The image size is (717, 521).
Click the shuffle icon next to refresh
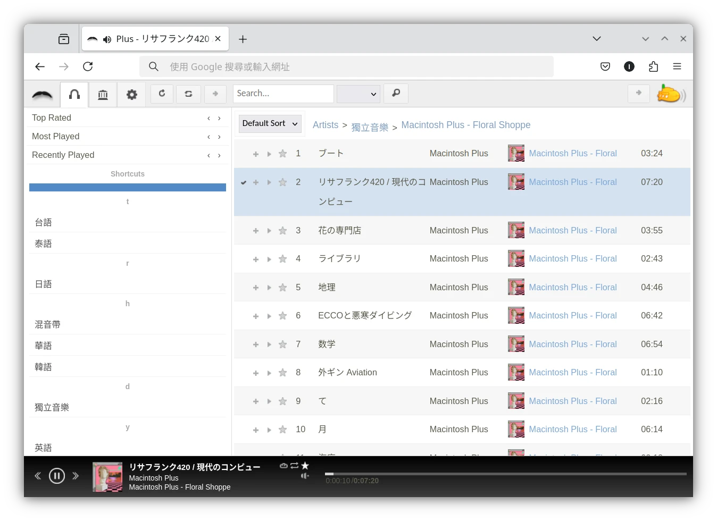tap(189, 94)
